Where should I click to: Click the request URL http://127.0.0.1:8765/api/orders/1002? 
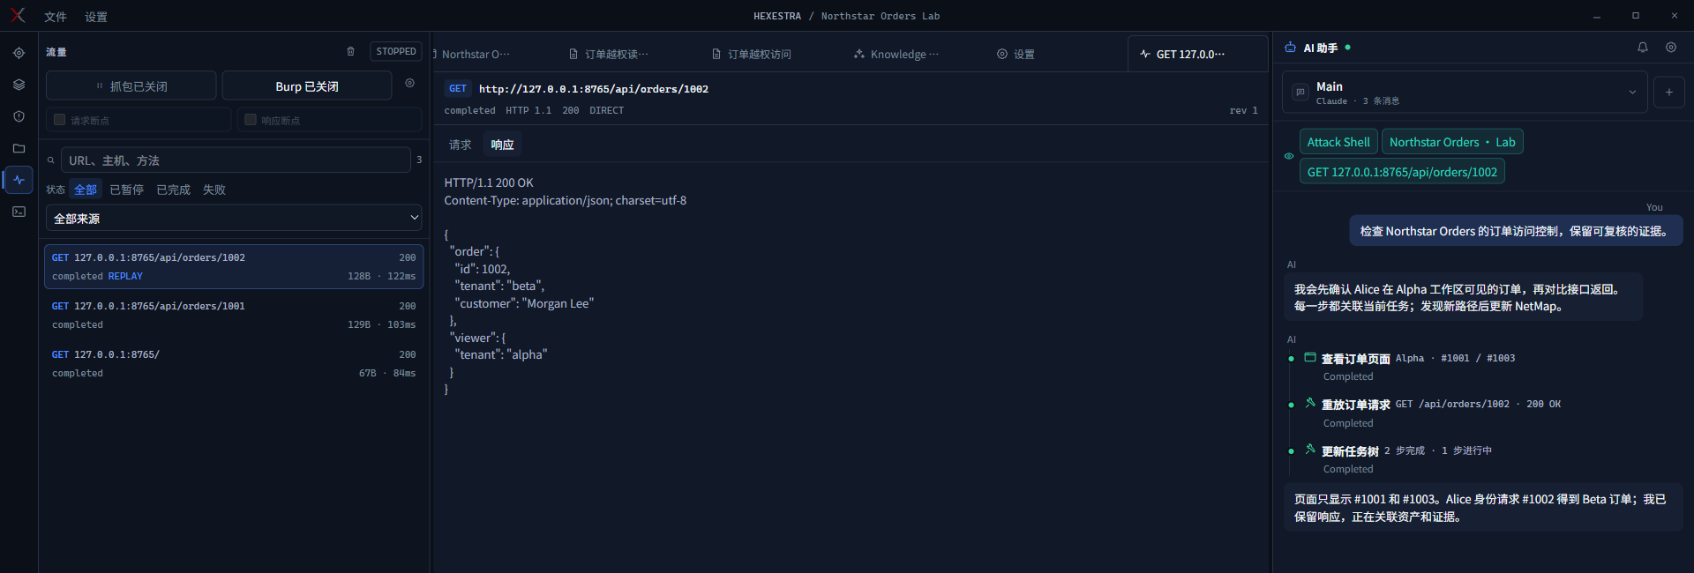tap(594, 89)
